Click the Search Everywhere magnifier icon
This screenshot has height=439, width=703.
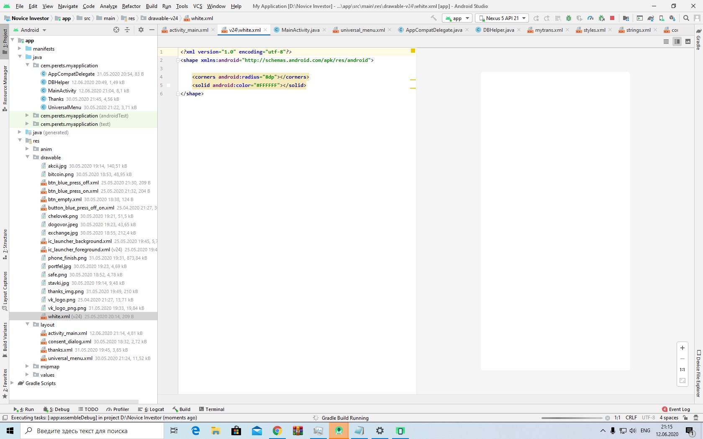click(686, 18)
